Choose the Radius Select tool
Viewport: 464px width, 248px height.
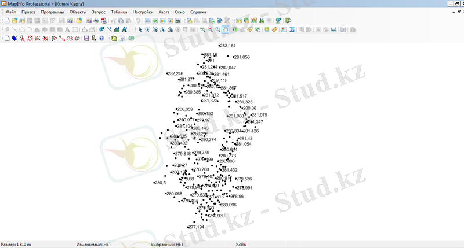155,29
